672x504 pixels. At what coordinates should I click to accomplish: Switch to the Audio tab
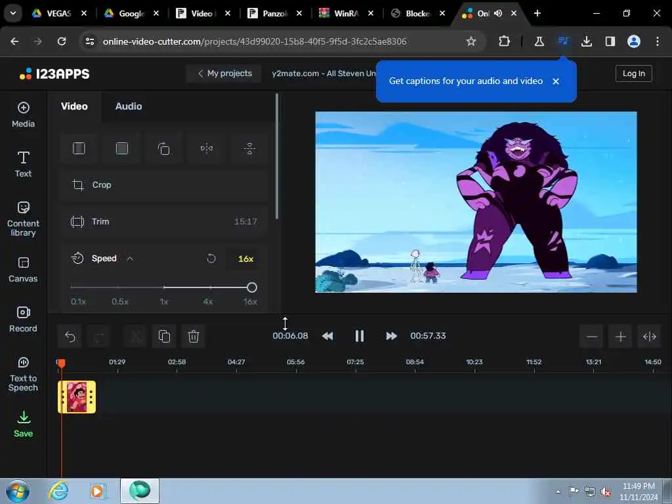coord(129,106)
